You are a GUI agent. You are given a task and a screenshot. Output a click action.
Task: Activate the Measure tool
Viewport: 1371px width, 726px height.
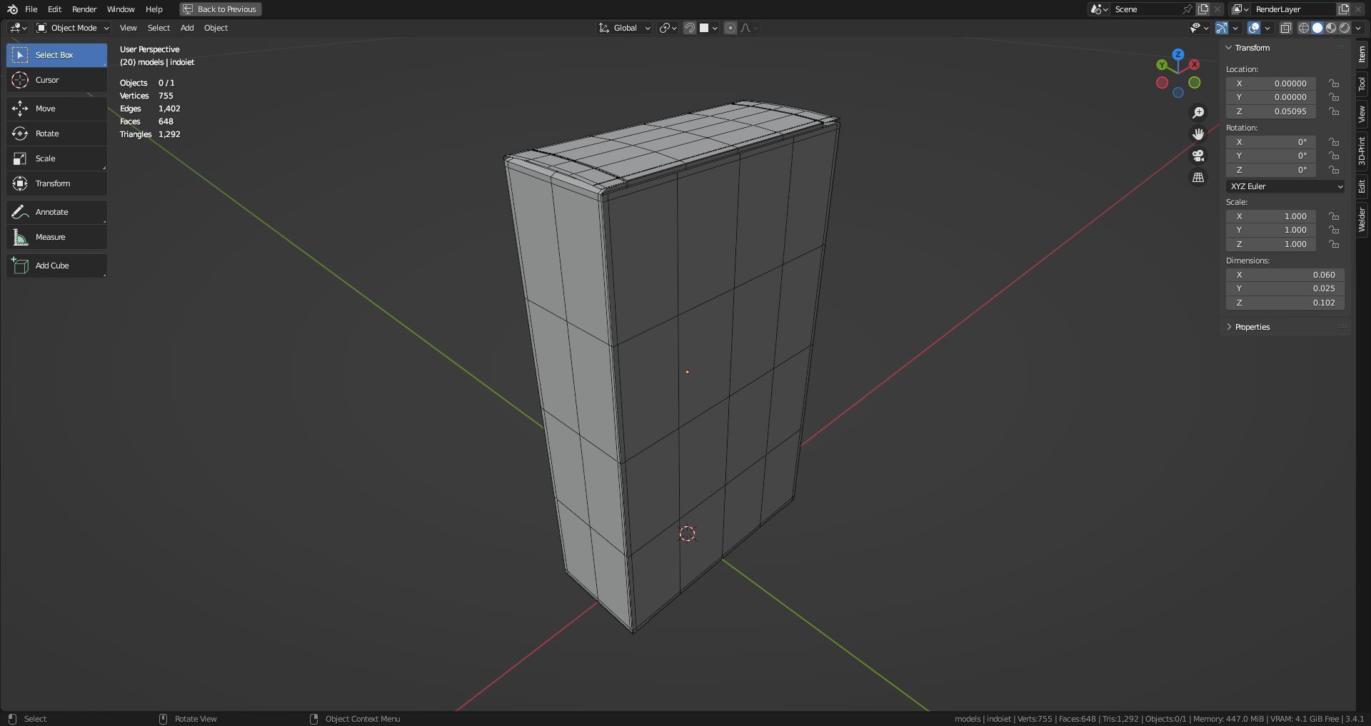[56, 237]
